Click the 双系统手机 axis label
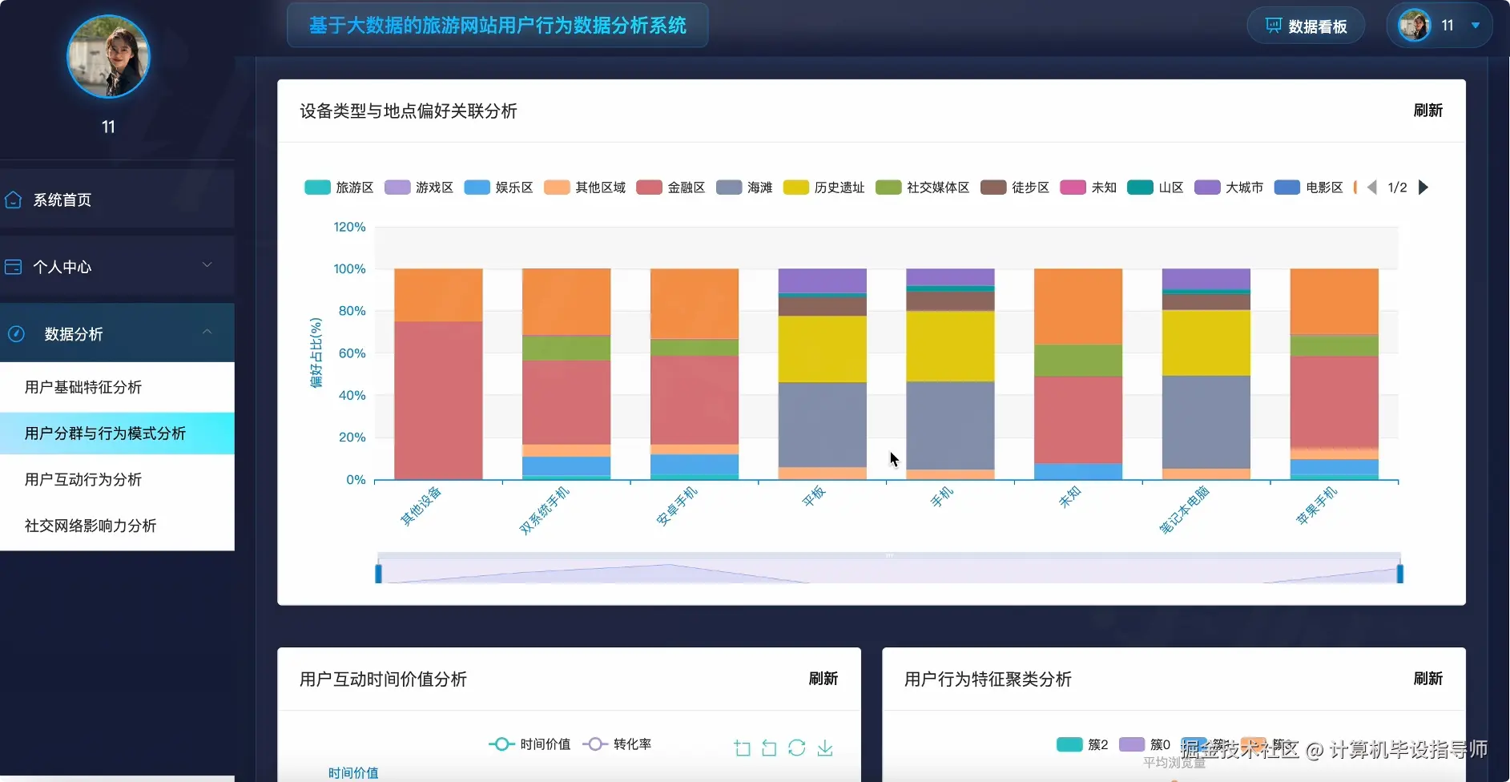This screenshot has width=1510, height=782. coord(545,510)
